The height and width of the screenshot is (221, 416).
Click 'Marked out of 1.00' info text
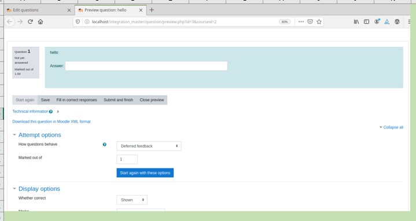point(24,72)
